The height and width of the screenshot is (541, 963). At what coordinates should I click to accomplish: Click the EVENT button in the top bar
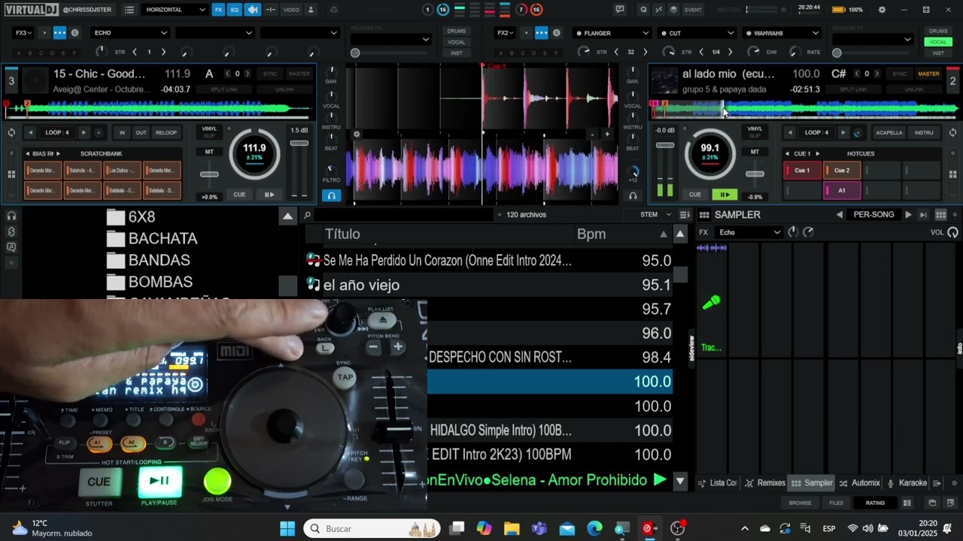(x=693, y=10)
